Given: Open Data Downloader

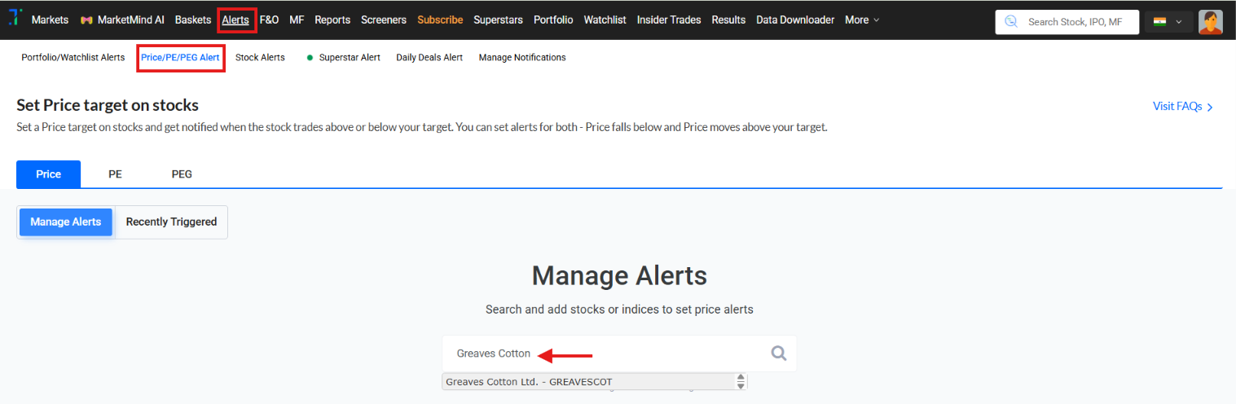Looking at the screenshot, I should (795, 20).
